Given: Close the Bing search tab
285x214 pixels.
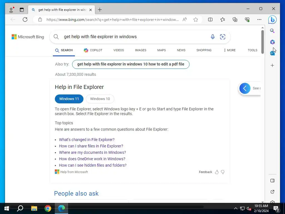Looking at the screenshot, I should coord(90,10).
